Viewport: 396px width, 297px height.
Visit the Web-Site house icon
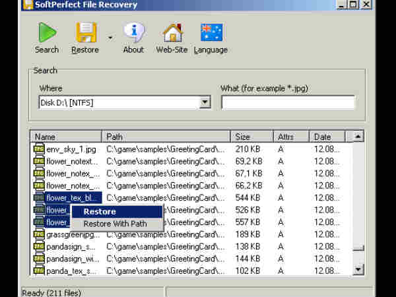[173, 32]
